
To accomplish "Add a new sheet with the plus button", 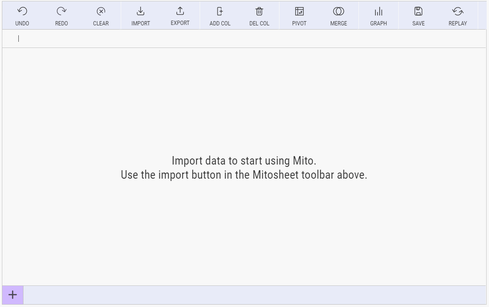I will point(13,295).
